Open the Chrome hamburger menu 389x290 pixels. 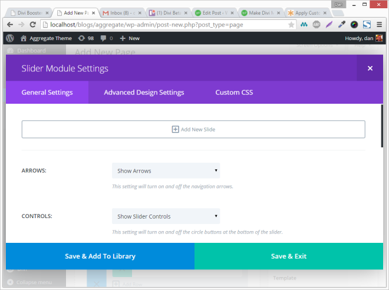pyautogui.click(x=379, y=25)
